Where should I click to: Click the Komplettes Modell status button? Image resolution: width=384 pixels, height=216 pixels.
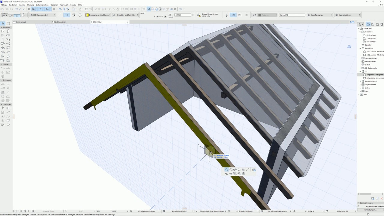tap(179, 211)
